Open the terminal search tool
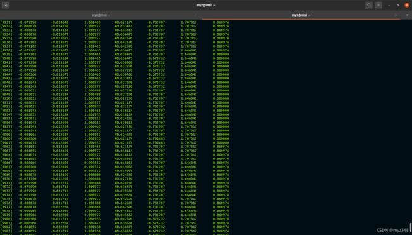Viewport: 412px width, 235px height. point(369,5)
